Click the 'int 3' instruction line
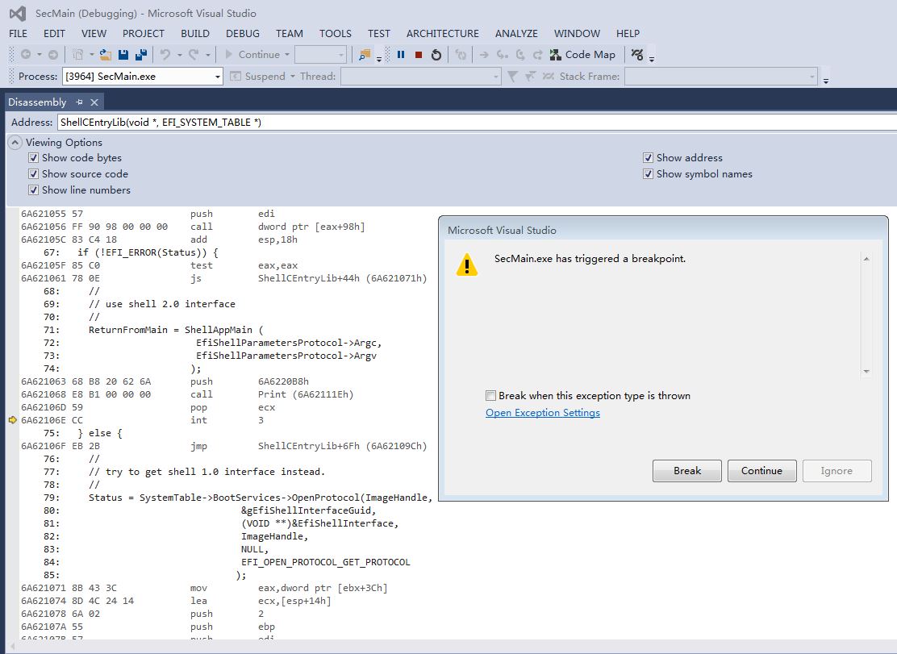The image size is (897, 654). (227, 420)
